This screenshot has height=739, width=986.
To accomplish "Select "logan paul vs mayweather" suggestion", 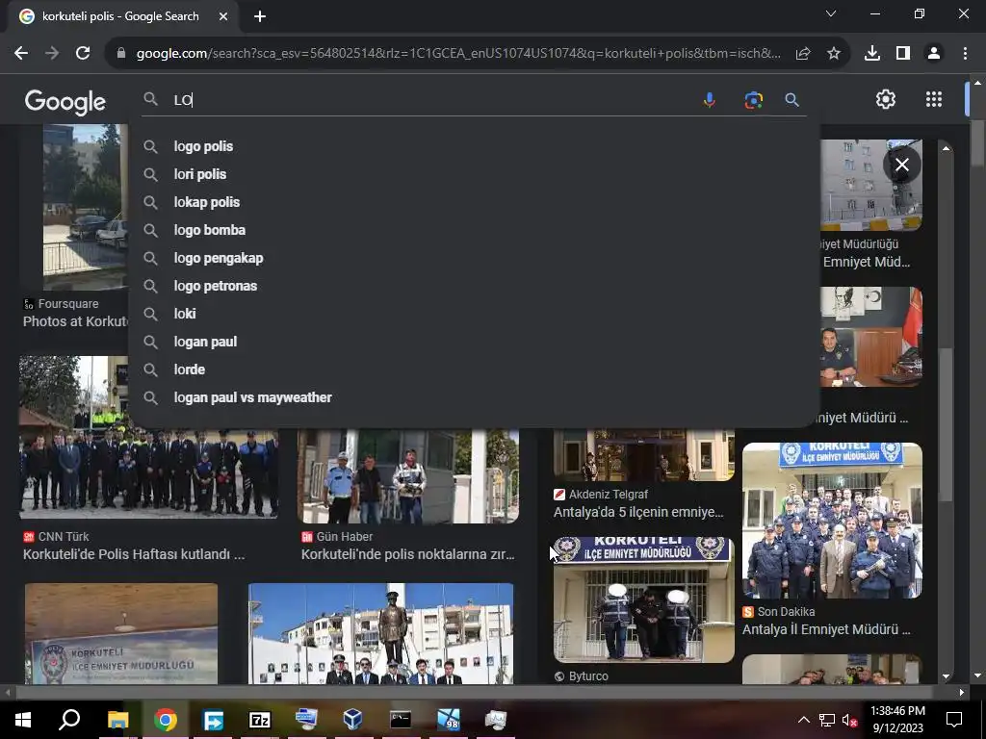I will tap(474, 397).
